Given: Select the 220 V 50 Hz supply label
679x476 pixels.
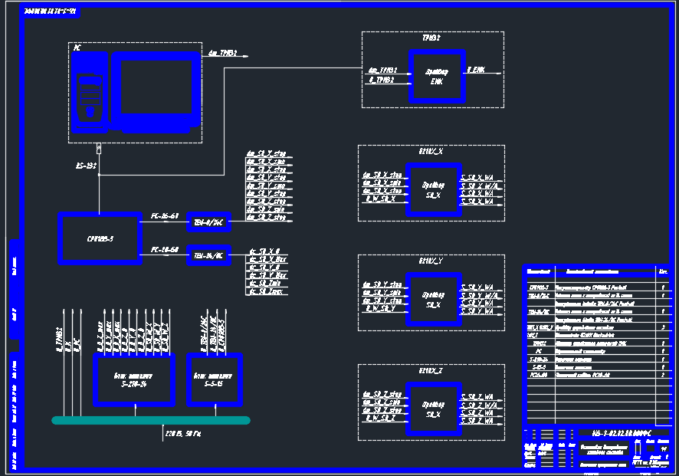Looking at the screenshot, I should [183, 433].
